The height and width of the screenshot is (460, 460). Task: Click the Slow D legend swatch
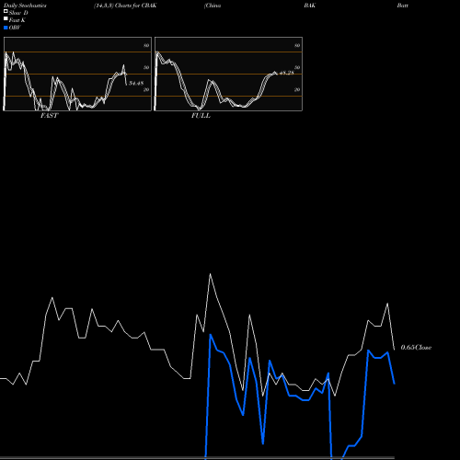click(x=6, y=11)
